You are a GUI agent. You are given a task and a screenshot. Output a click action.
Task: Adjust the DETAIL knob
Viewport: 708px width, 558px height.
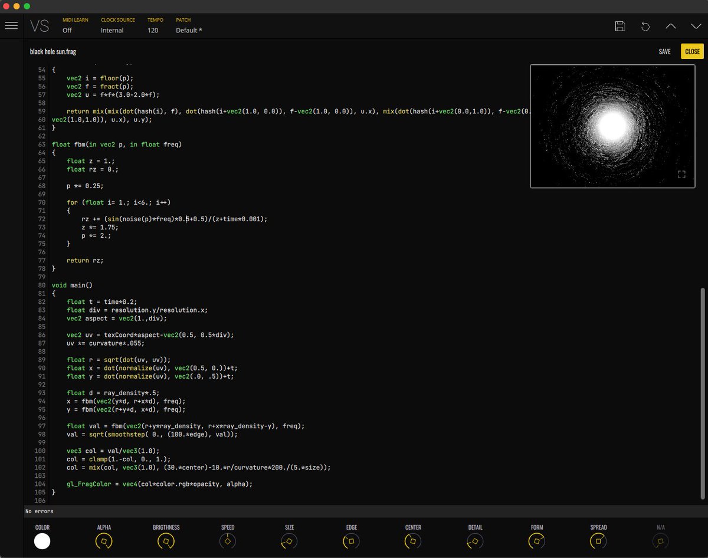[475, 541]
